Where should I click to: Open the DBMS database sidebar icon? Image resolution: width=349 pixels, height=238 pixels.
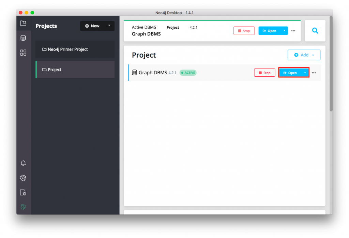point(23,38)
